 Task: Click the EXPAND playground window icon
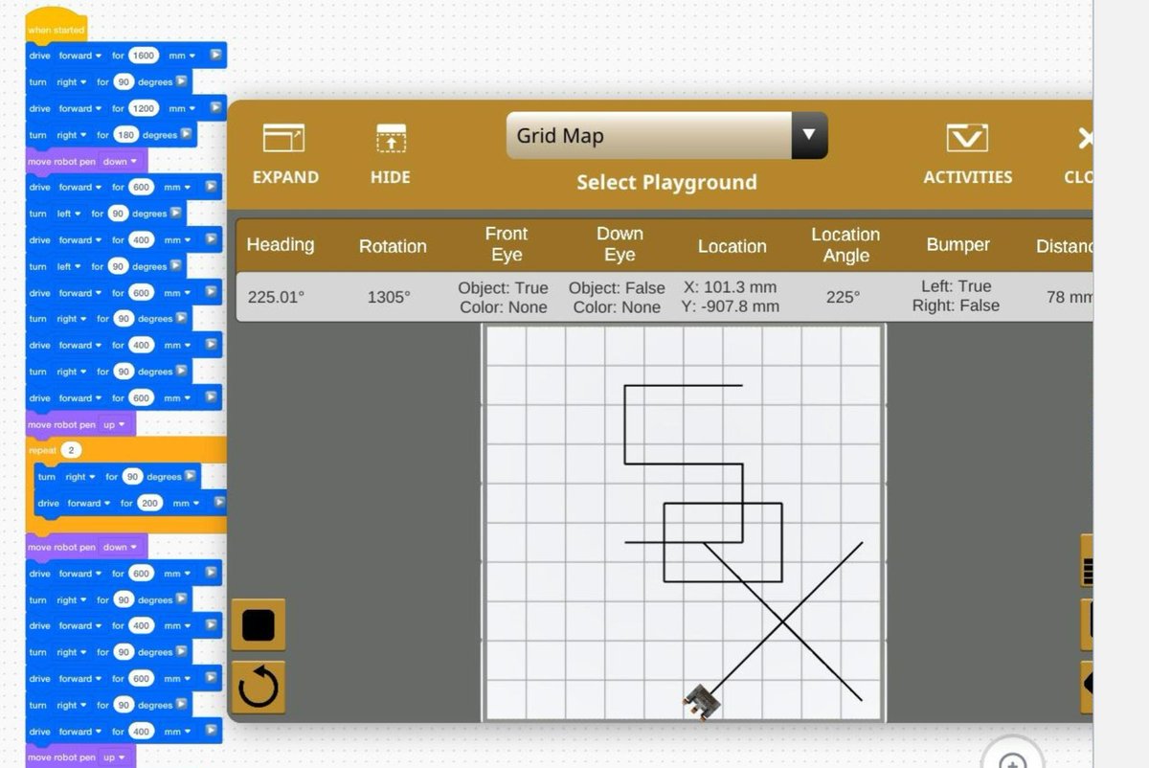point(283,139)
